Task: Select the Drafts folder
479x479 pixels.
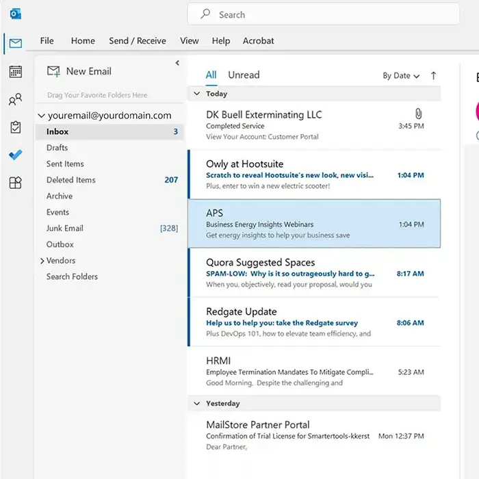Action: coord(109,148)
